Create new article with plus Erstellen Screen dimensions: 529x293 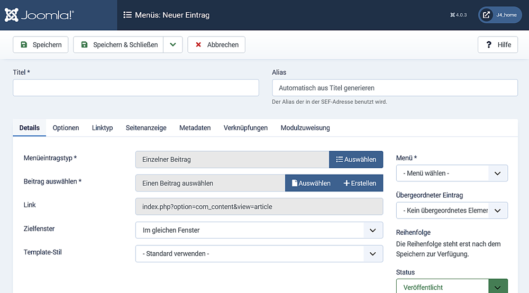(x=360, y=183)
